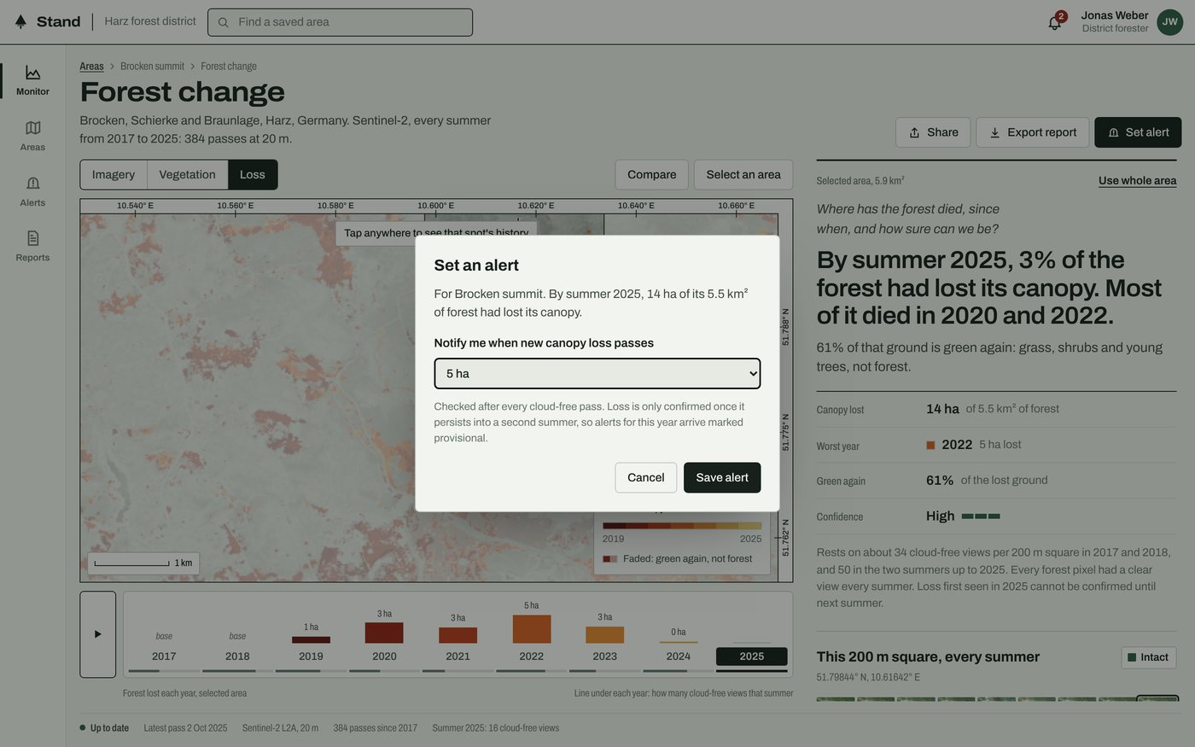Click the 2019–2025 loss color gradient legend

682,526
